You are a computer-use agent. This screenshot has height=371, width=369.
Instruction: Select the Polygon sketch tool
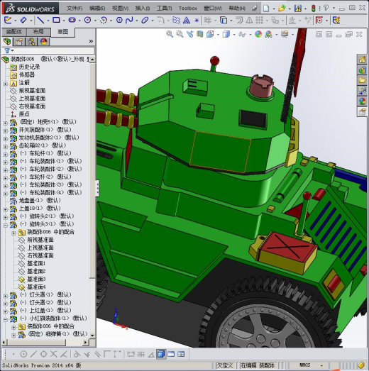(119, 20)
